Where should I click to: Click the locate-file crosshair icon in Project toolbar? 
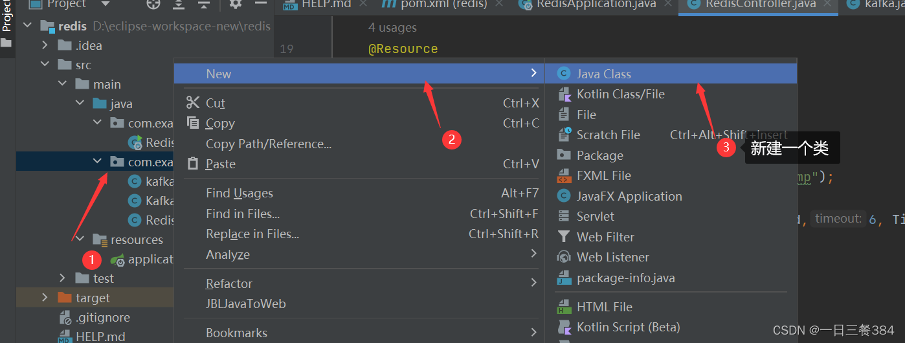(153, 4)
